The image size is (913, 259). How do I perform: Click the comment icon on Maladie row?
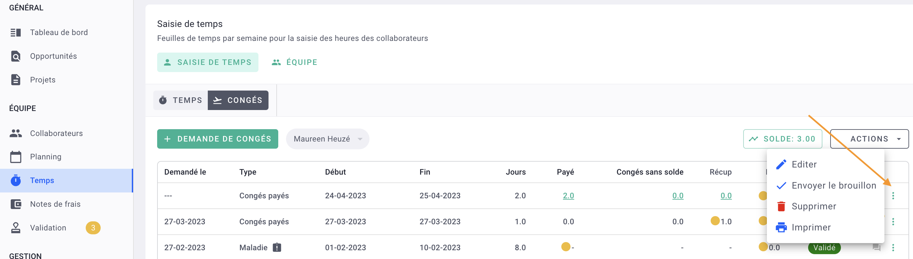click(876, 248)
